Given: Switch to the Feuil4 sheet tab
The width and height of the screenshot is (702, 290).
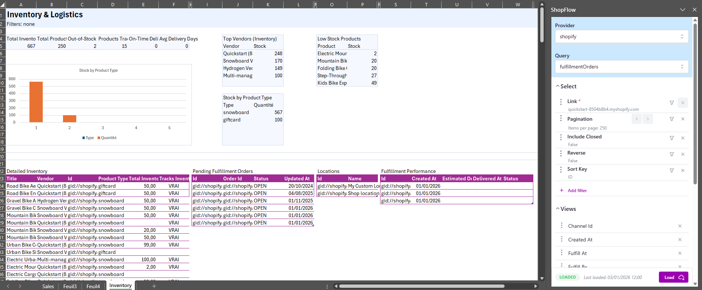Looking at the screenshot, I should click(x=93, y=286).
